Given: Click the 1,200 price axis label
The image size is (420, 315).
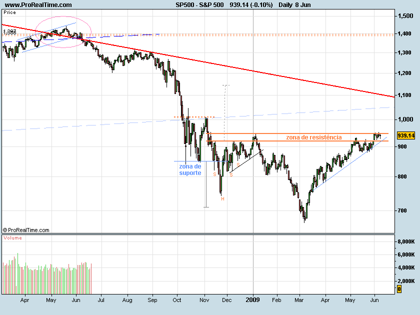Looking at the screenshot, I should (404, 73).
